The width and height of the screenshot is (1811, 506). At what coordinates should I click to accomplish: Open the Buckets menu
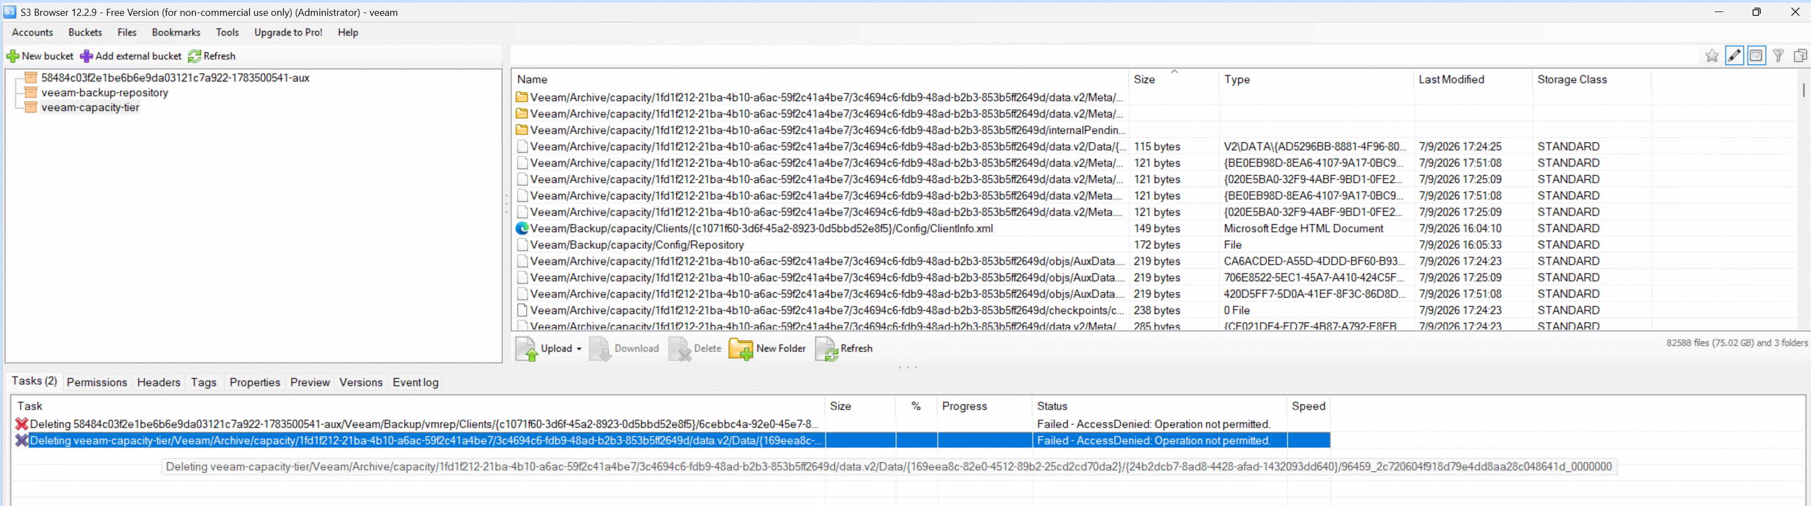coord(85,32)
